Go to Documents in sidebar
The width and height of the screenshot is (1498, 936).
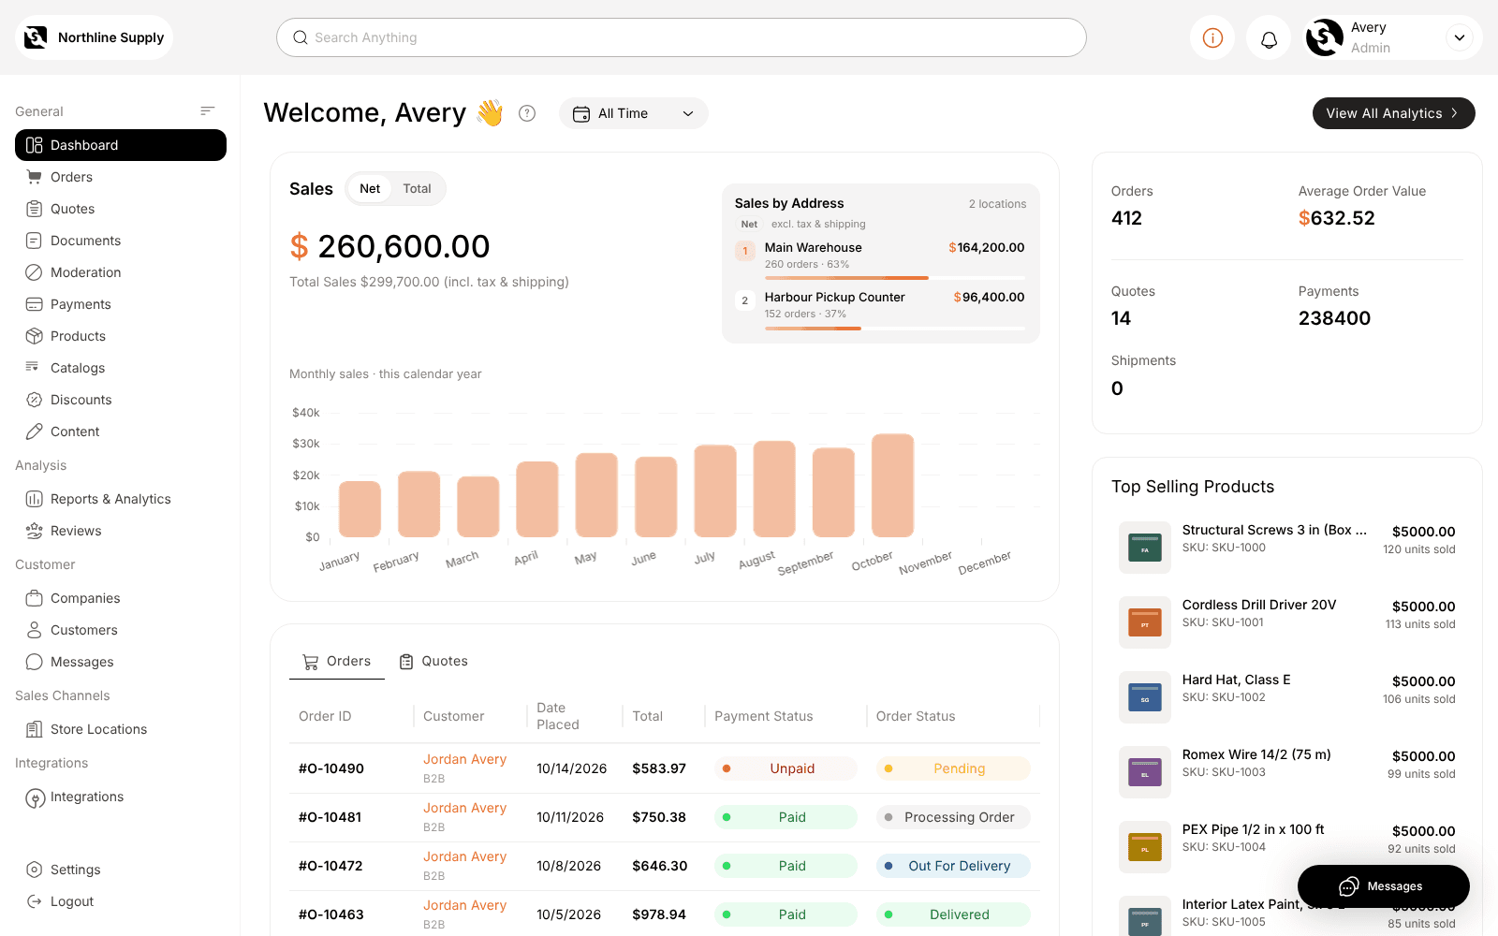tap(121, 241)
